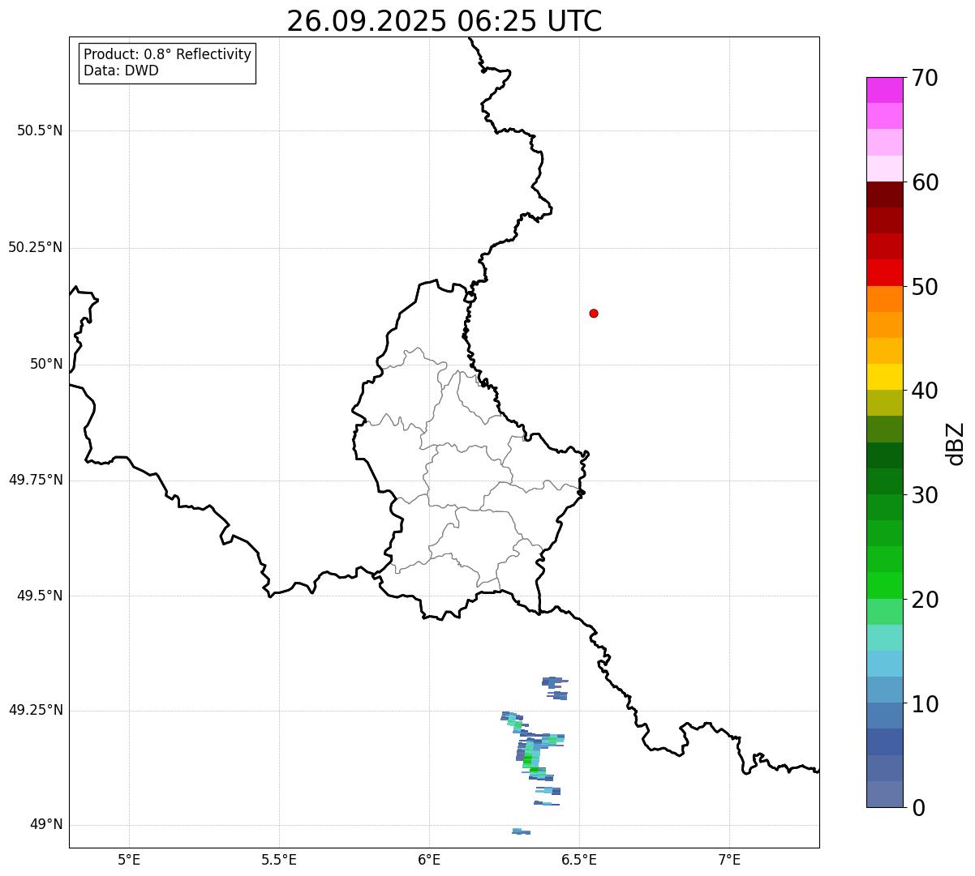Click the 49.5°N latitude label
The height and width of the screenshot is (876, 975).
tap(40, 596)
